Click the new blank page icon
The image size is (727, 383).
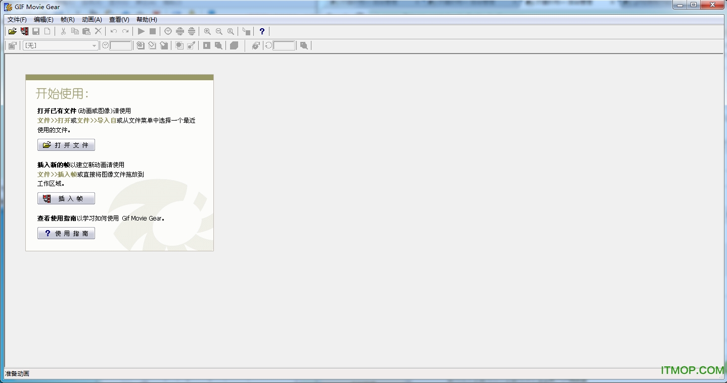(47, 31)
